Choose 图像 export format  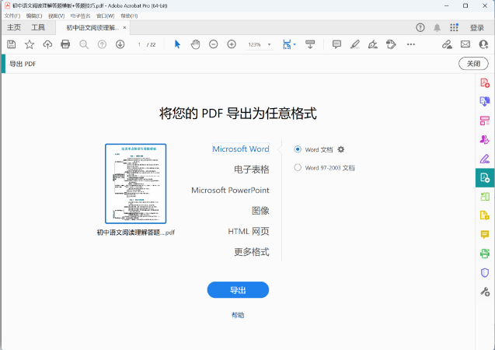[260, 211]
